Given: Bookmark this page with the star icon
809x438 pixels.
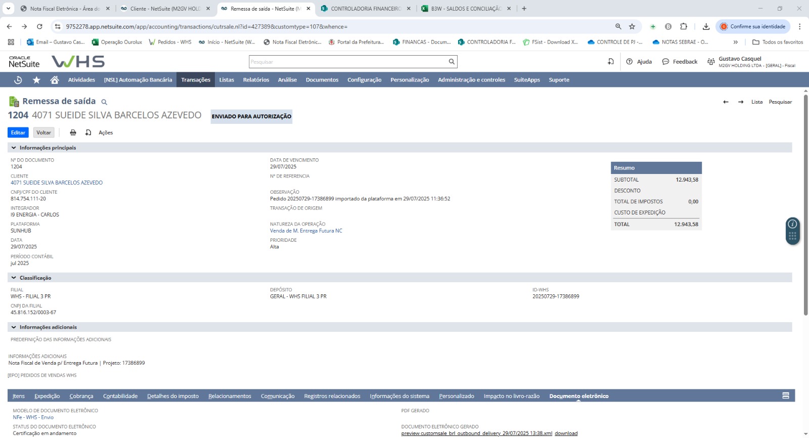Looking at the screenshot, I should click(x=632, y=26).
